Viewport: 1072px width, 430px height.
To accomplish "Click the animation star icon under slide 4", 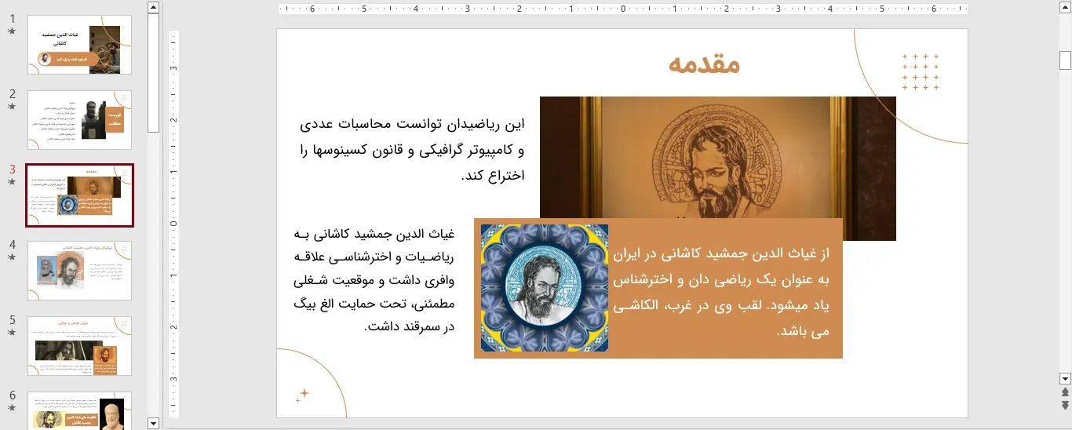I will pyautogui.click(x=11, y=257).
